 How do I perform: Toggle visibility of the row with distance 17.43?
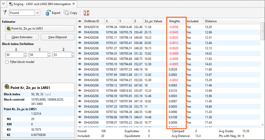[x=80, y=123]
